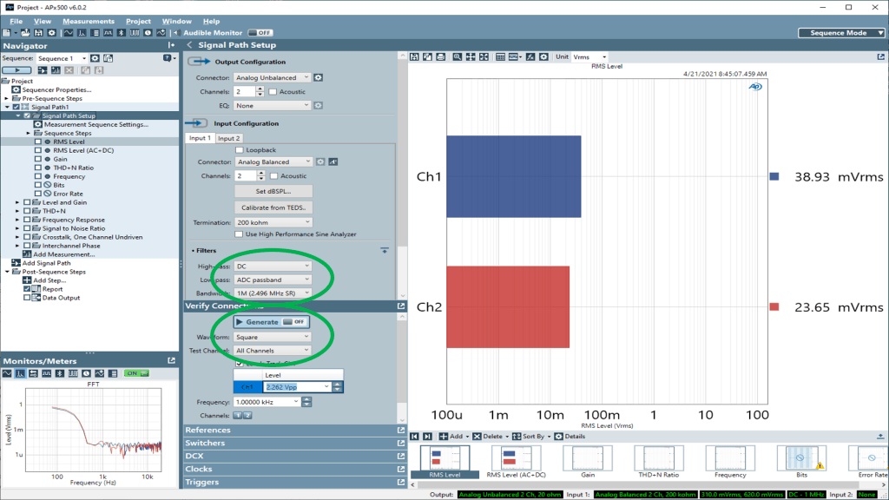
Task: Select the THD+N Ratio result thumbnail
Action: (657, 462)
